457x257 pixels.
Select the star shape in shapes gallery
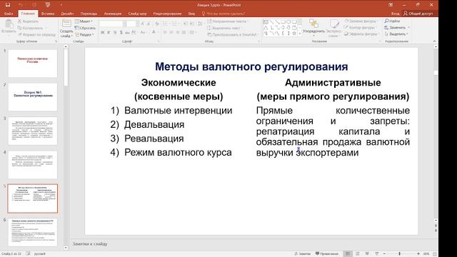point(294,34)
